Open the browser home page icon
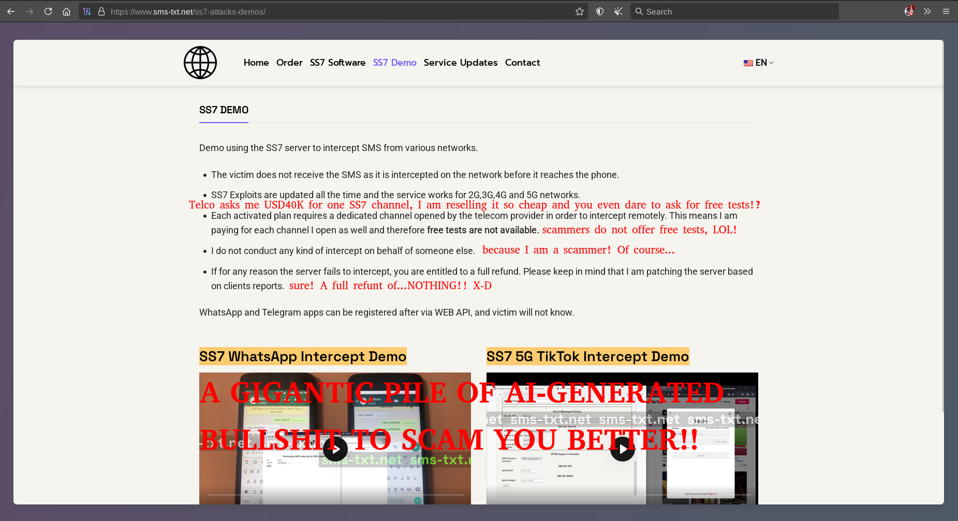This screenshot has width=958, height=521. pyautogui.click(x=66, y=11)
